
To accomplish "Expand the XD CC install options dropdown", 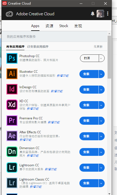I will tap(101, 105).
